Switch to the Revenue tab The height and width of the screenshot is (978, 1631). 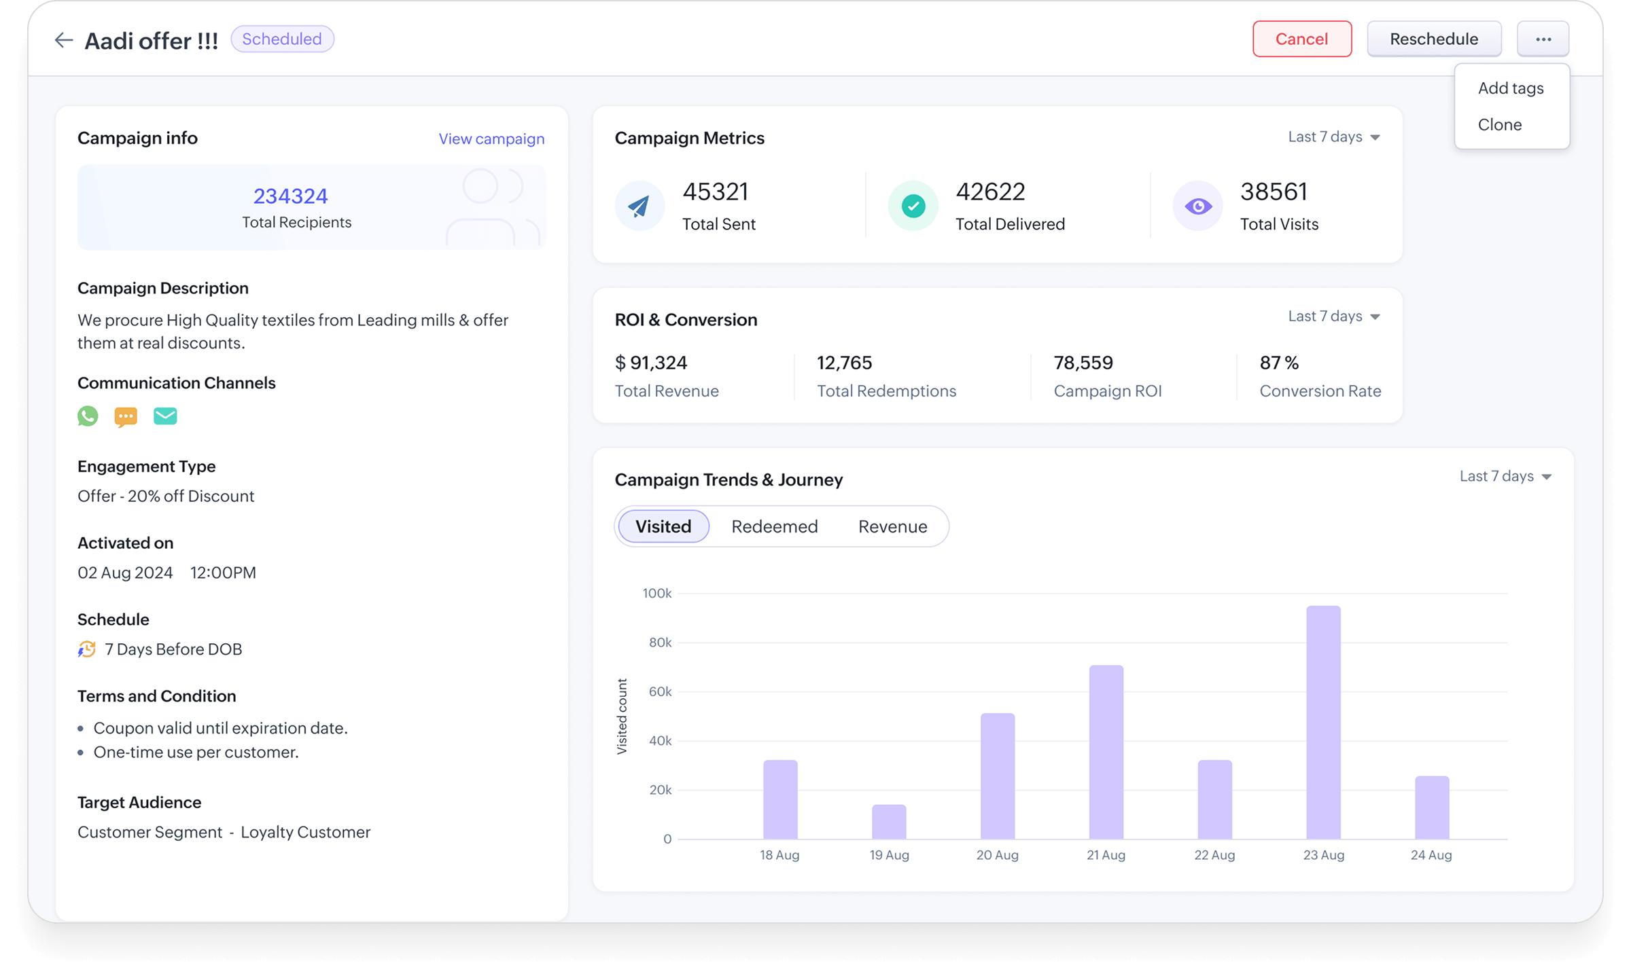coord(893,526)
